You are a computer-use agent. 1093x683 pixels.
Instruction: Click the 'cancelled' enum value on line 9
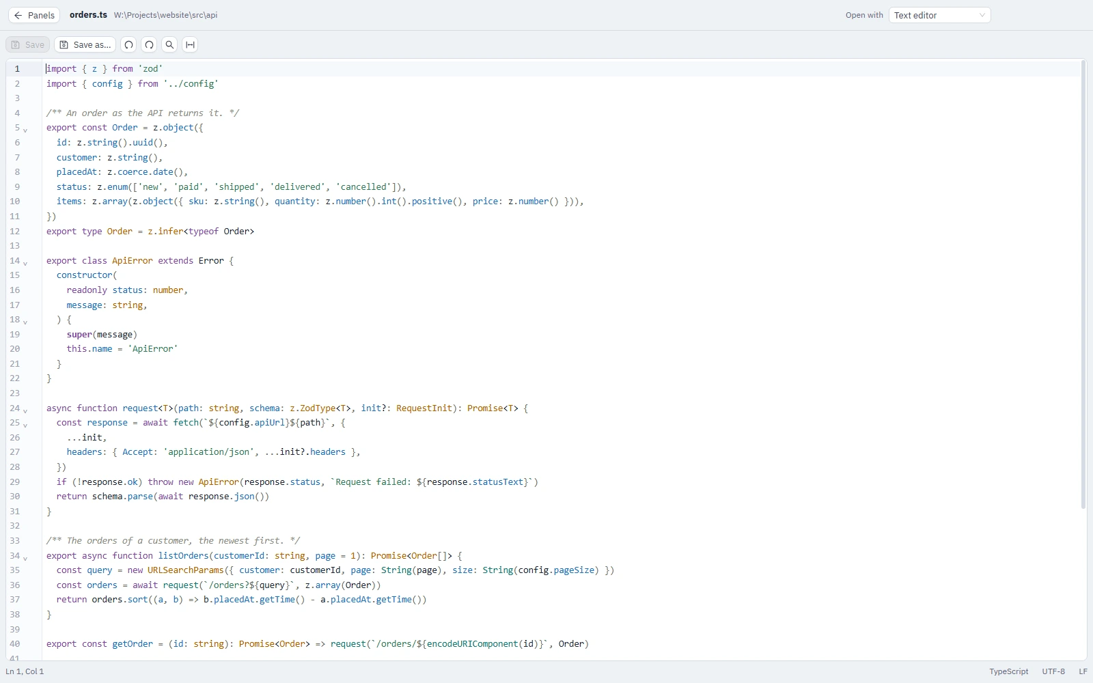[x=363, y=187]
